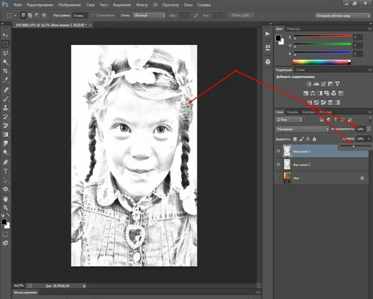The height and width of the screenshot is (299, 373).
Task: Reset default foreground/background colors
Action: 2,215
